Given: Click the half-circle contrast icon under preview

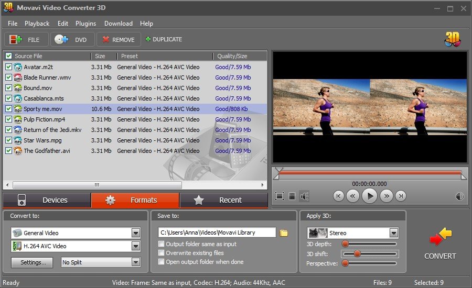Looking at the screenshot, I should click(x=459, y=196).
